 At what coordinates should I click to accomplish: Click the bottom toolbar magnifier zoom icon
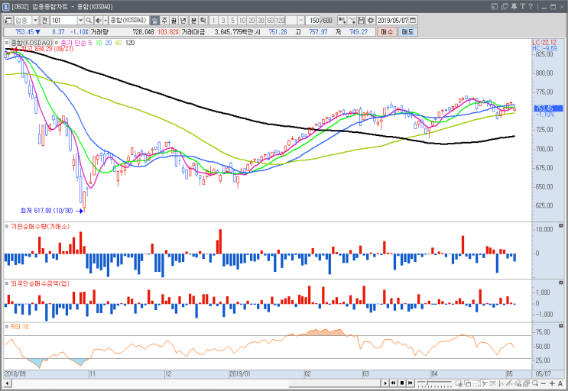click(535, 383)
